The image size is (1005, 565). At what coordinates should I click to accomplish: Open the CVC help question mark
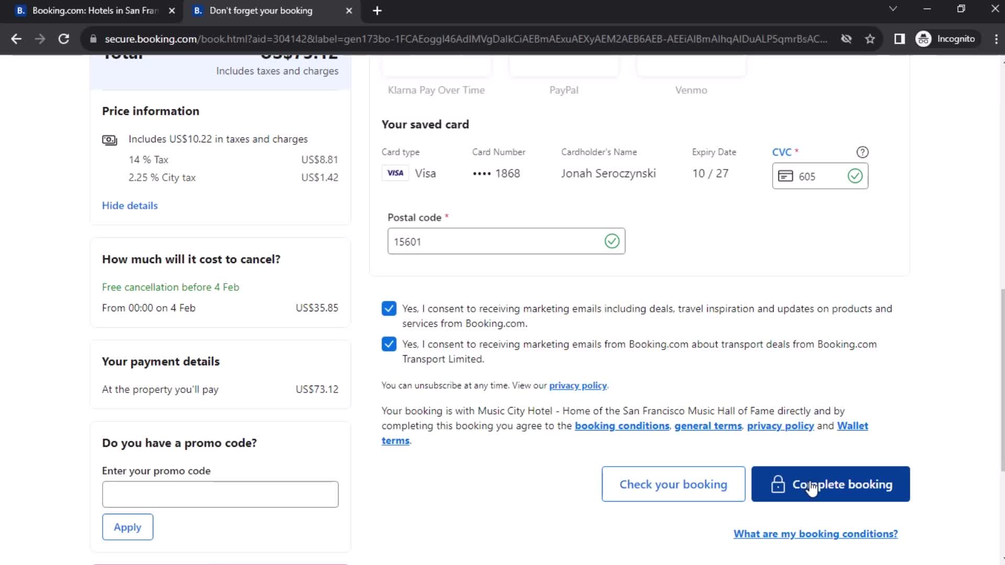click(x=862, y=152)
